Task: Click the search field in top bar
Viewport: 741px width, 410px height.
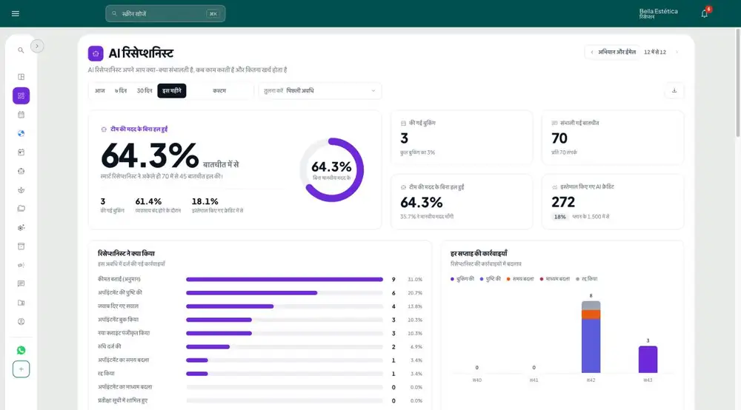Action: (x=165, y=13)
